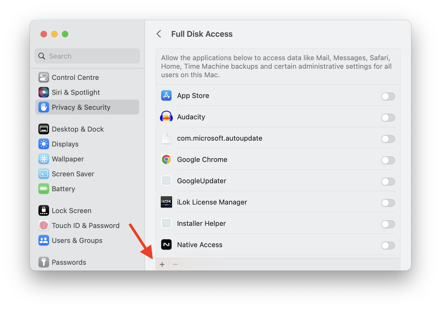The height and width of the screenshot is (310, 441).
Task: Enable the Installer Helper switch
Action: click(x=388, y=224)
